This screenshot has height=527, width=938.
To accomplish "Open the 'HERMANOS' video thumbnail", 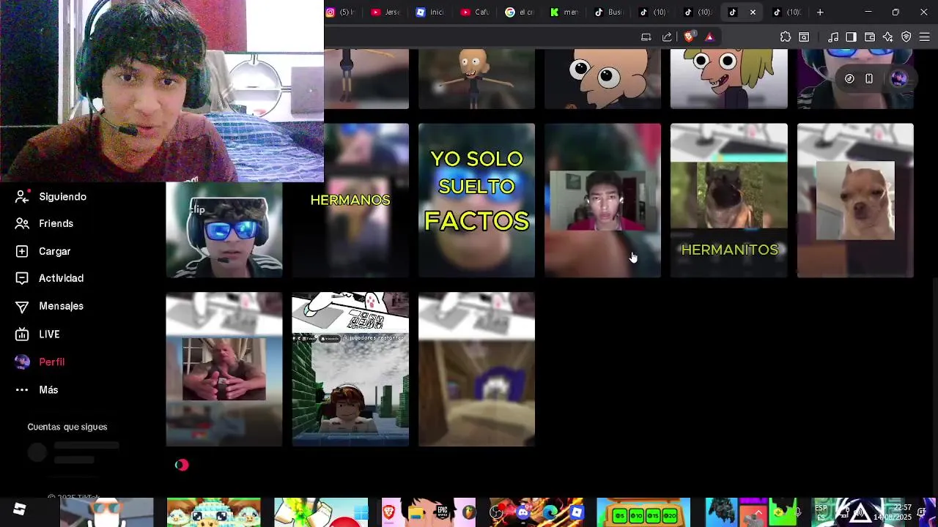I will pyautogui.click(x=350, y=201).
